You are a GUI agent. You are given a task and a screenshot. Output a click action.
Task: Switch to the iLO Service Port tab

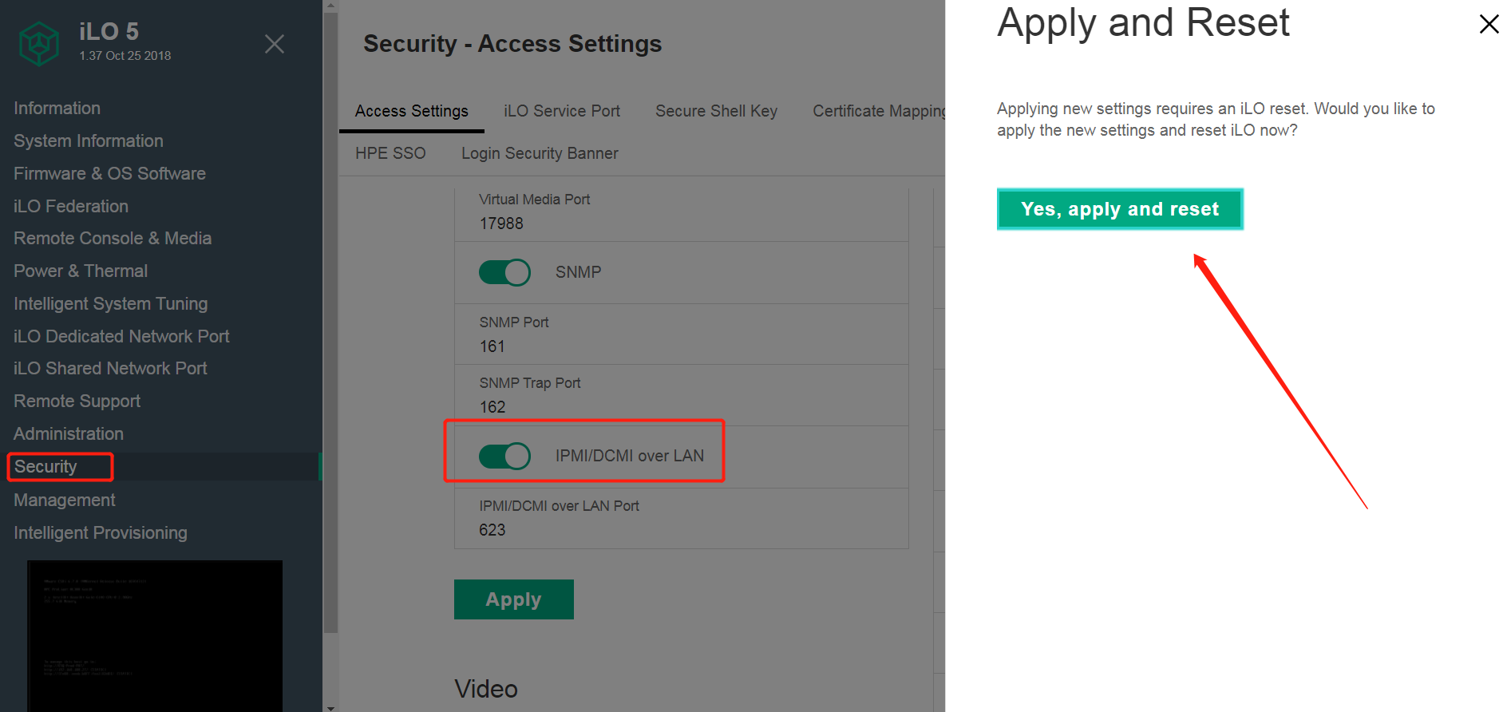click(561, 111)
